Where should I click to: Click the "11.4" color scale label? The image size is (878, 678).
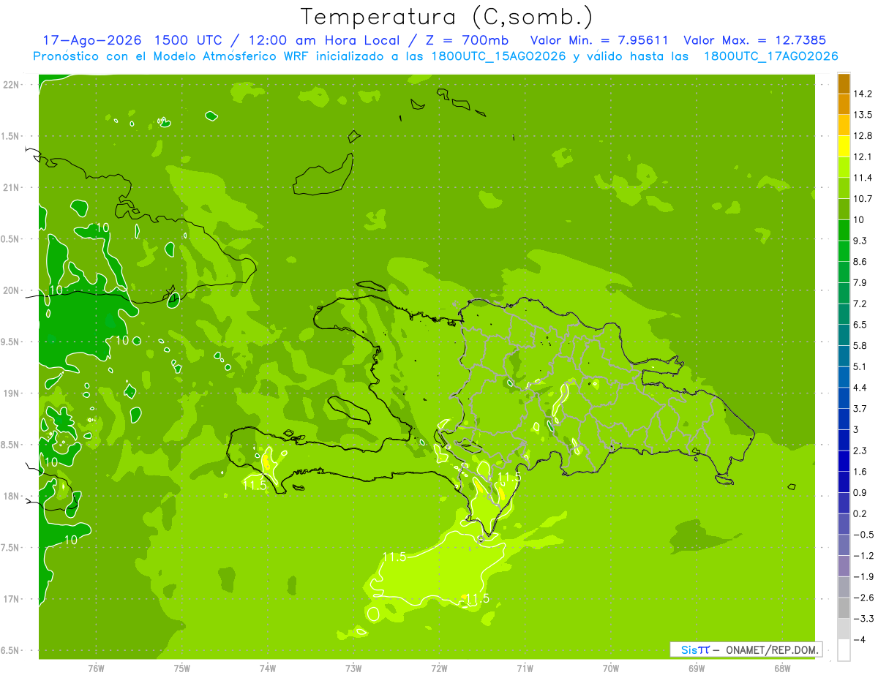coord(862,178)
